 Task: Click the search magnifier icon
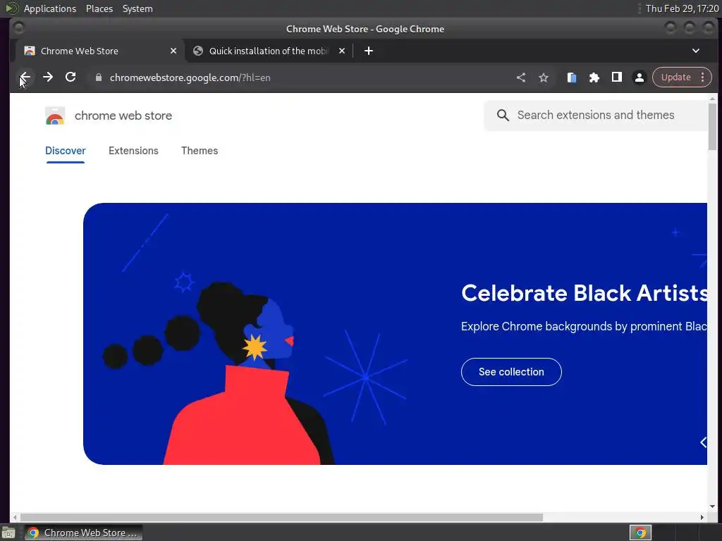pos(503,116)
